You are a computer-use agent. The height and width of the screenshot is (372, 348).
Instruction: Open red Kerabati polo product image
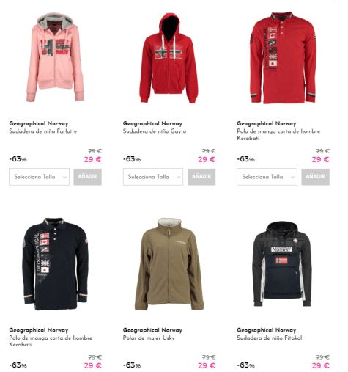(x=283, y=58)
